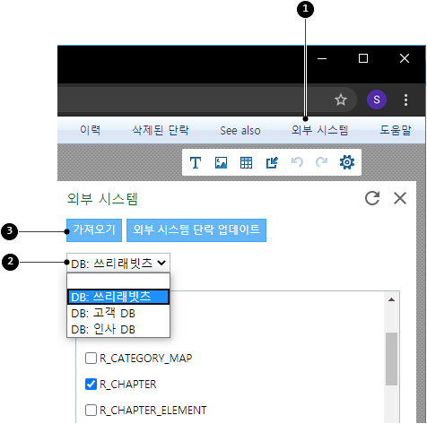Click the redo arrow icon

pos(322,162)
